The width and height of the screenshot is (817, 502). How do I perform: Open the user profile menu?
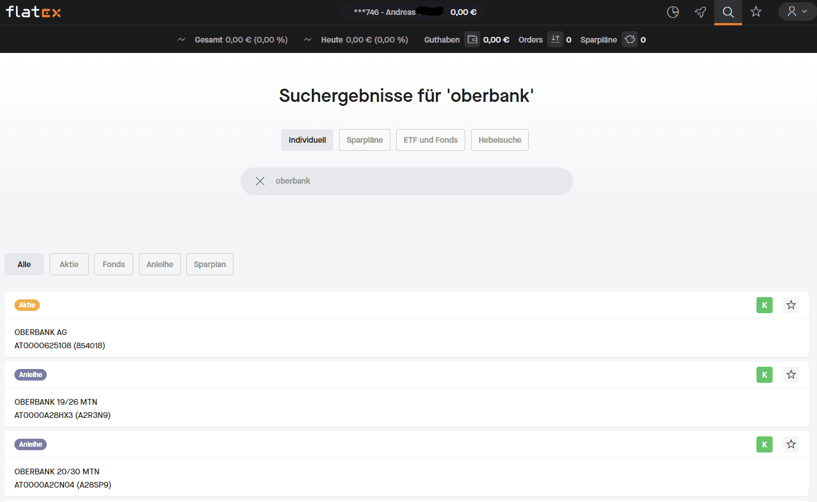click(797, 12)
